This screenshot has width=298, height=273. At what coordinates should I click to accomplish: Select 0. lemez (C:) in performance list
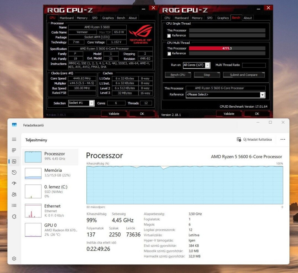coord(50,191)
